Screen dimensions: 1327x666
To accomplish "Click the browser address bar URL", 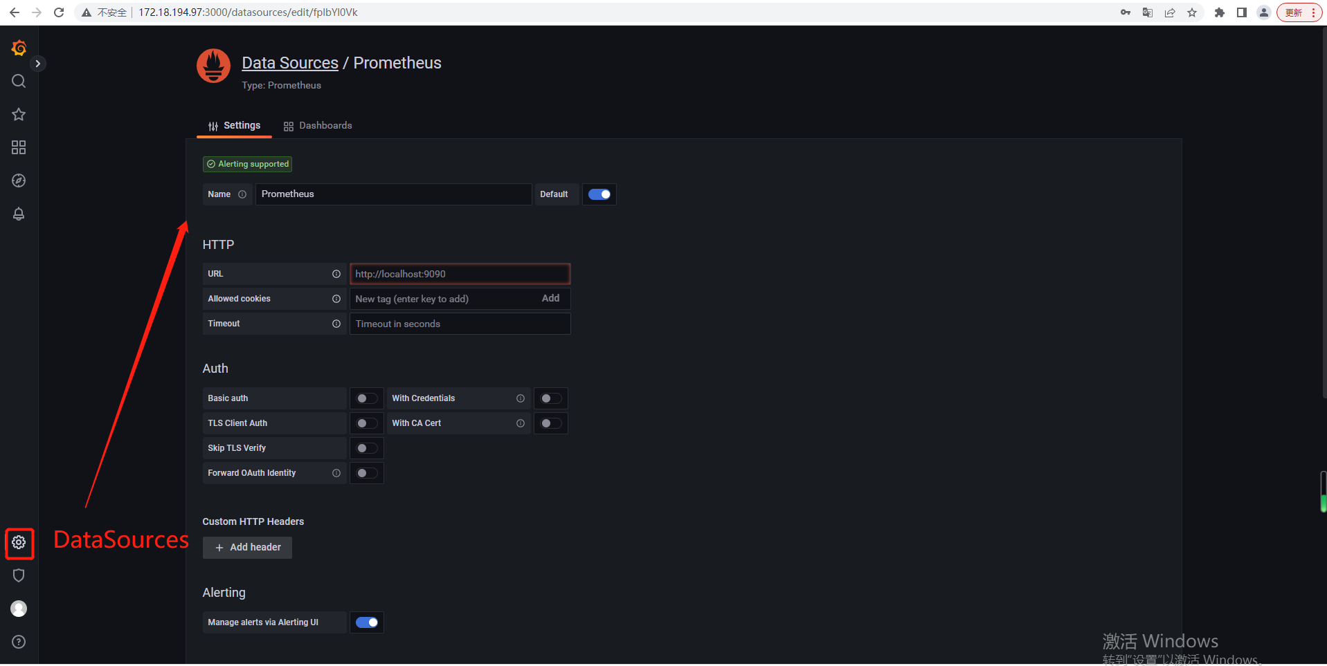I will coord(248,12).
